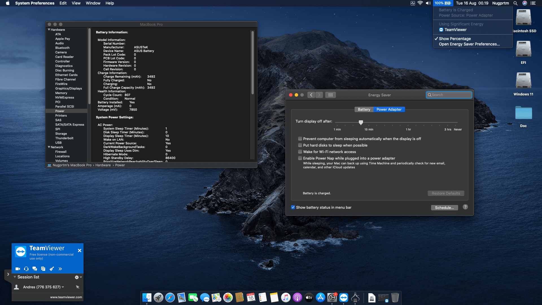Collapse the Session list section

(x=15, y=277)
